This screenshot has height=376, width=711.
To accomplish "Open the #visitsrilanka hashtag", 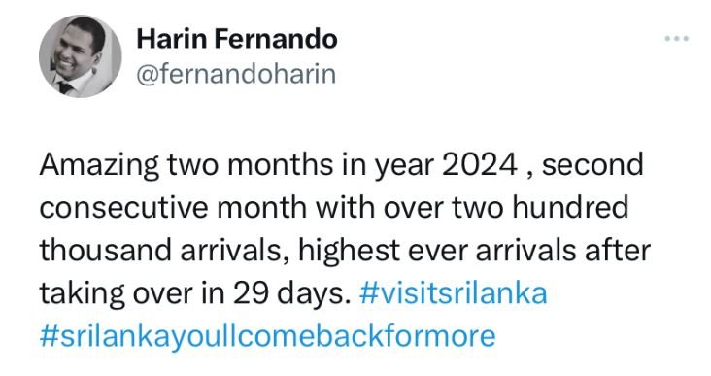I will [x=453, y=293].
